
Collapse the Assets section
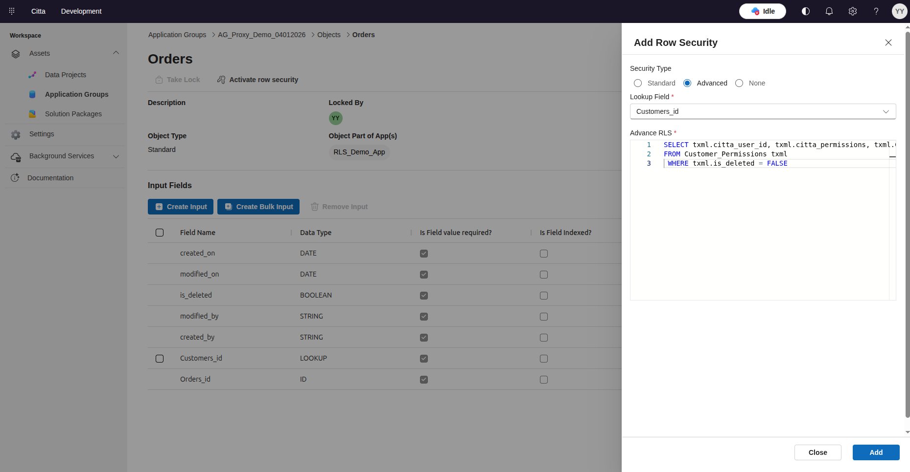[116, 53]
